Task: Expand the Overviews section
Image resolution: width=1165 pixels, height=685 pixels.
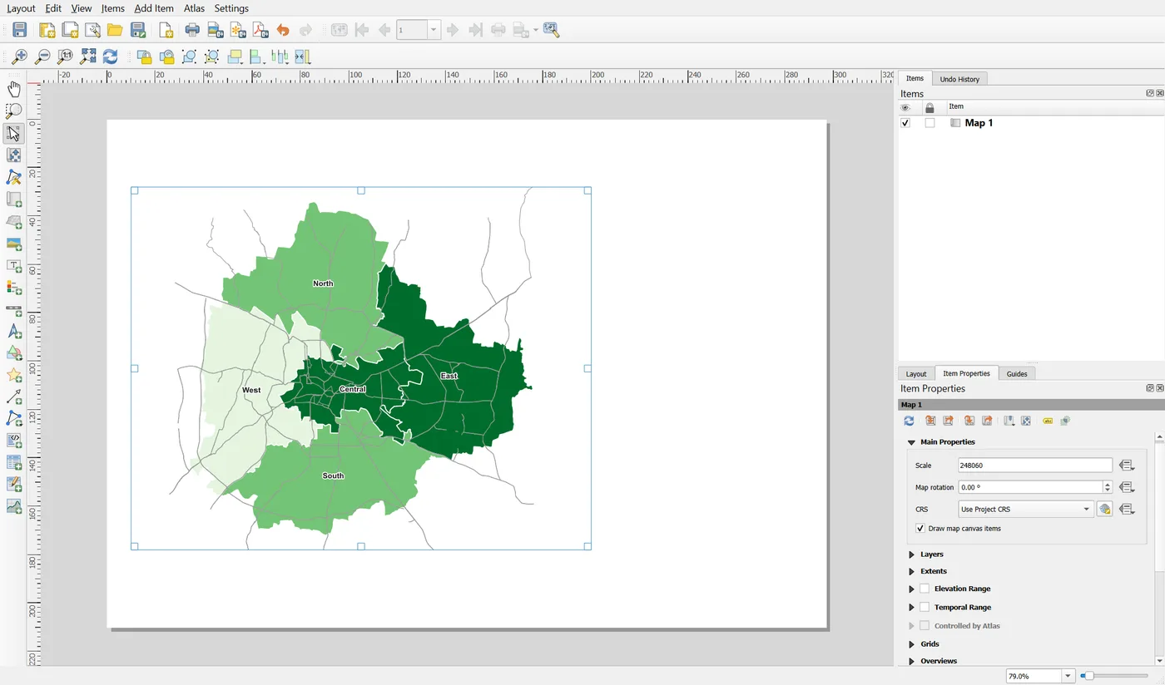Action: 912,661
